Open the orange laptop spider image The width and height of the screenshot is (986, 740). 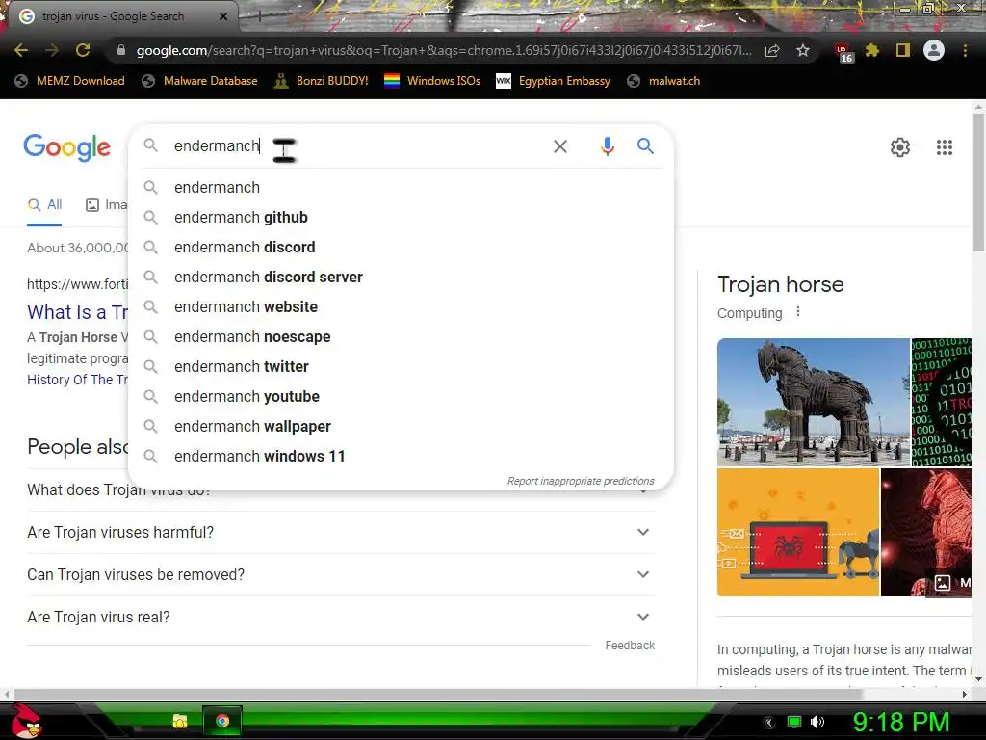tap(798, 532)
